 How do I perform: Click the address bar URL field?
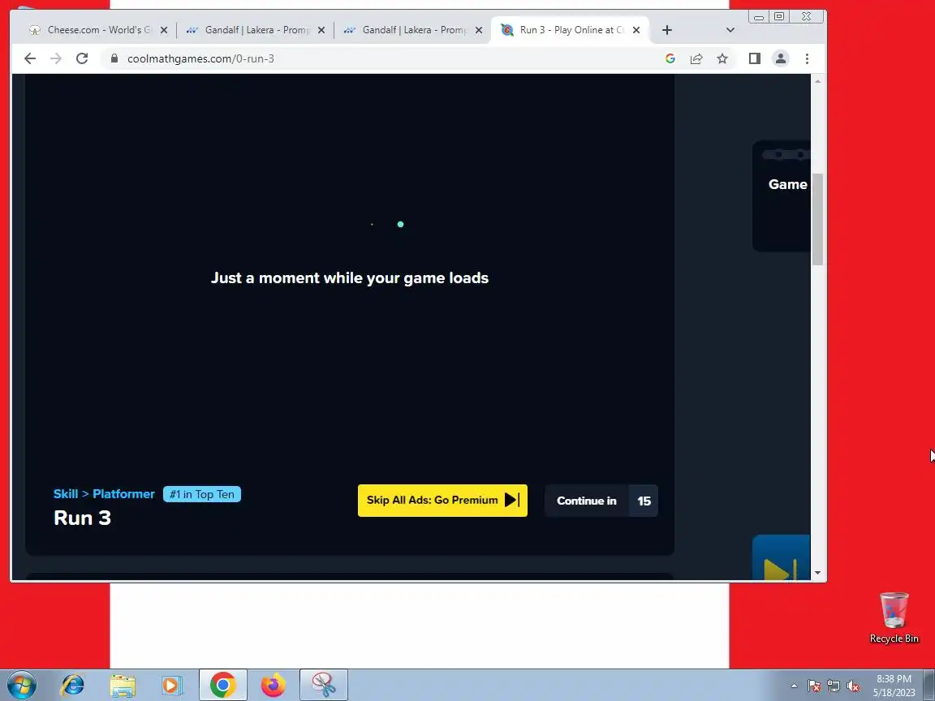tap(381, 58)
